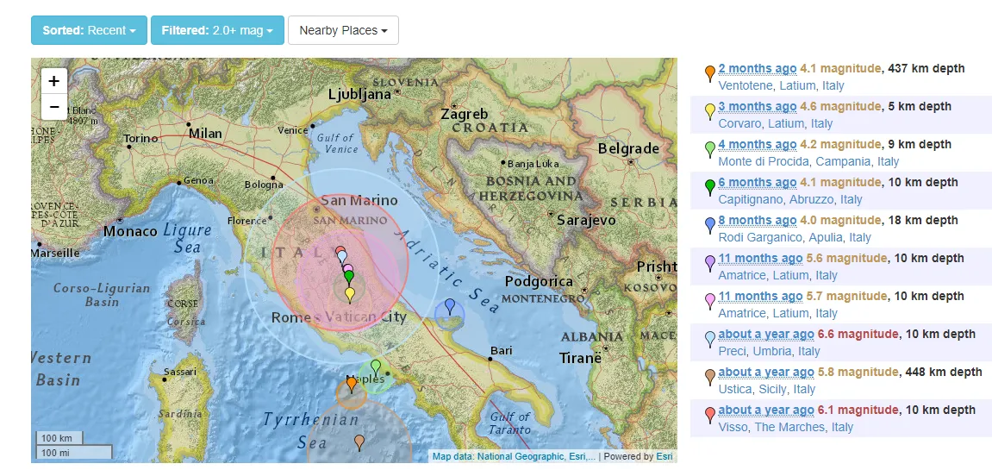
Task: Click '437 km depth' text in Ventotene row
Action: point(926,68)
